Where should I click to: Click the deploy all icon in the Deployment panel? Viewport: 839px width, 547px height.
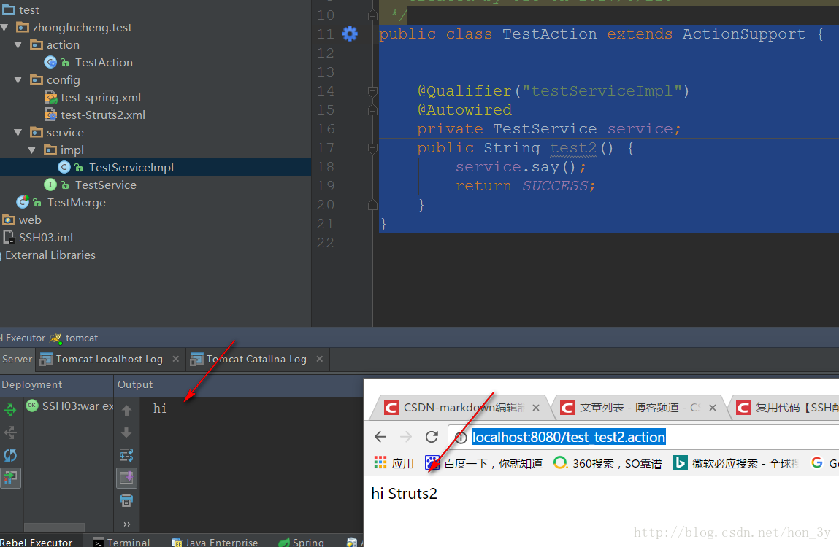10,410
